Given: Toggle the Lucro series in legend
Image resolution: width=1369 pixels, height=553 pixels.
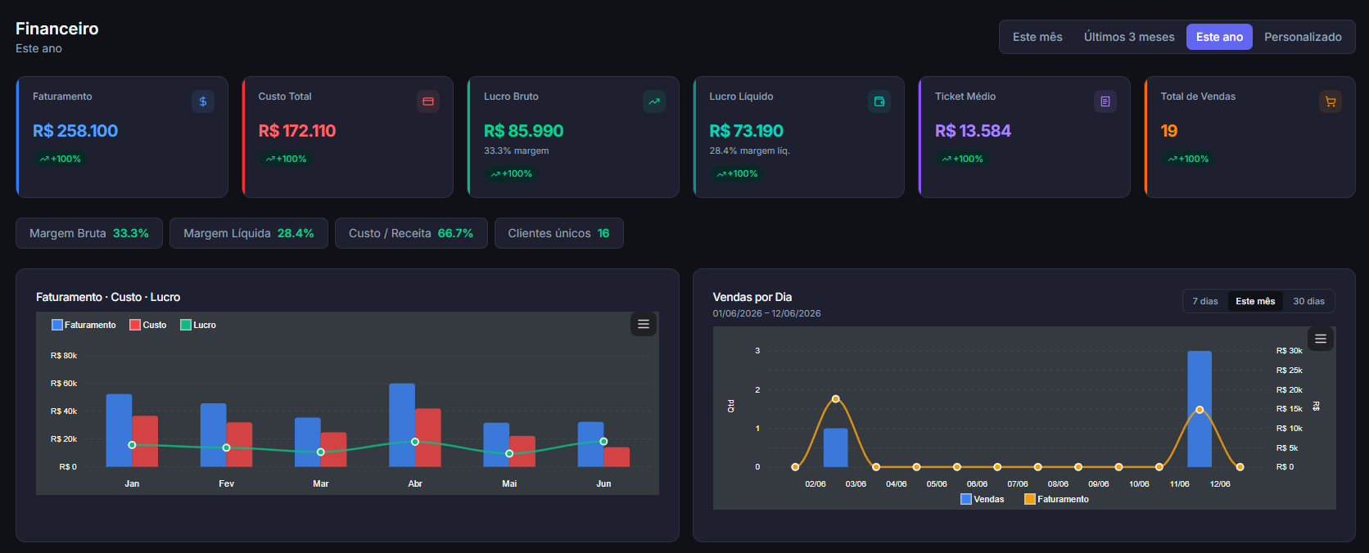Looking at the screenshot, I should click(x=198, y=325).
